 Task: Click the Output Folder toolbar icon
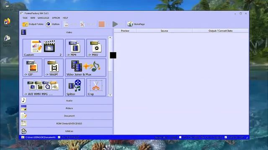(25, 24)
